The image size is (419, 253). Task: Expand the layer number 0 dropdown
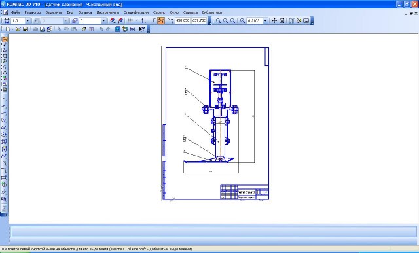pyautogui.click(x=103, y=20)
